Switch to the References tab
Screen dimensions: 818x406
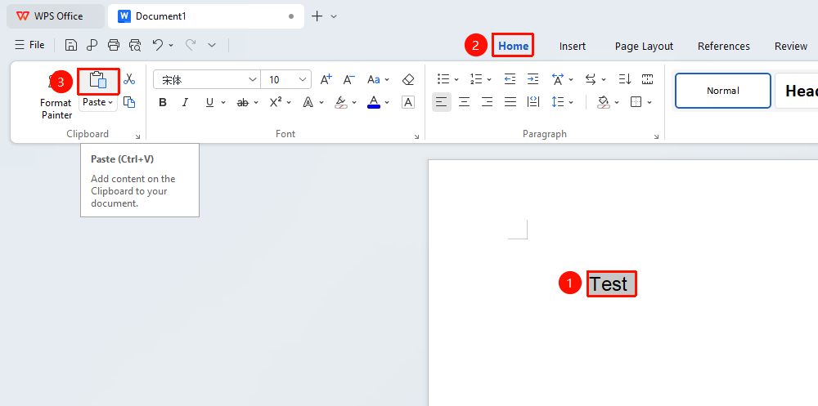click(x=724, y=46)
